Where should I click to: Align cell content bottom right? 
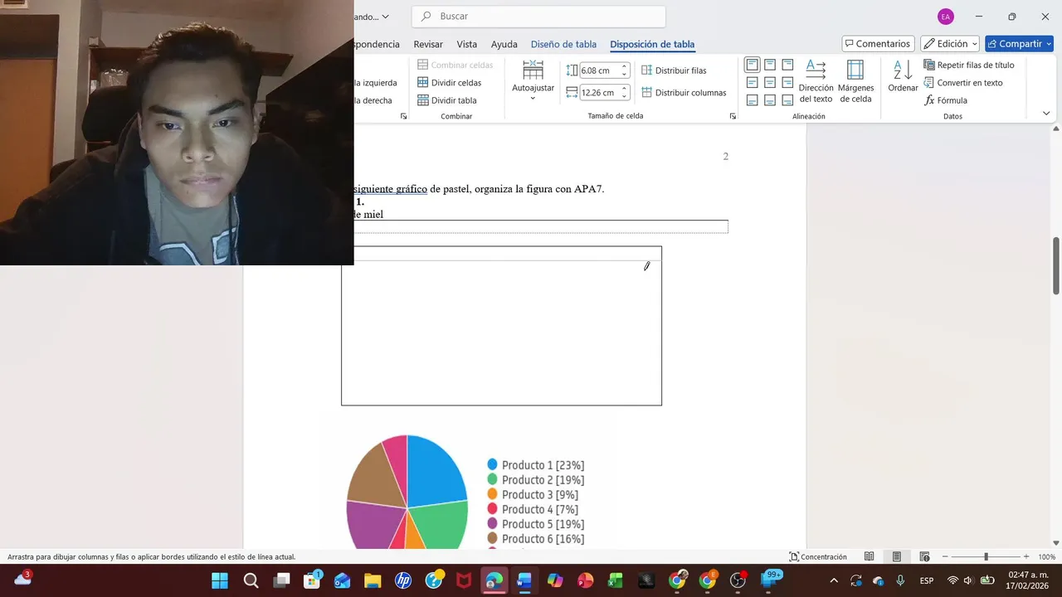(x=787, y=100)
